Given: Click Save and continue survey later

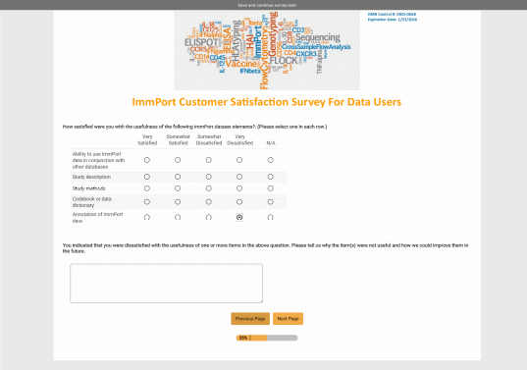Looking at the screenshot, I should tap(267, 5).
